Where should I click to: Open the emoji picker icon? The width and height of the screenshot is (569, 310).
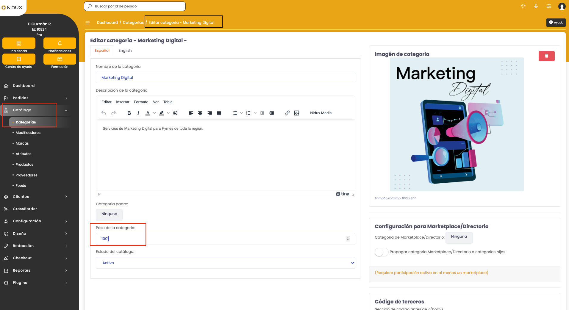pos(175,113)
